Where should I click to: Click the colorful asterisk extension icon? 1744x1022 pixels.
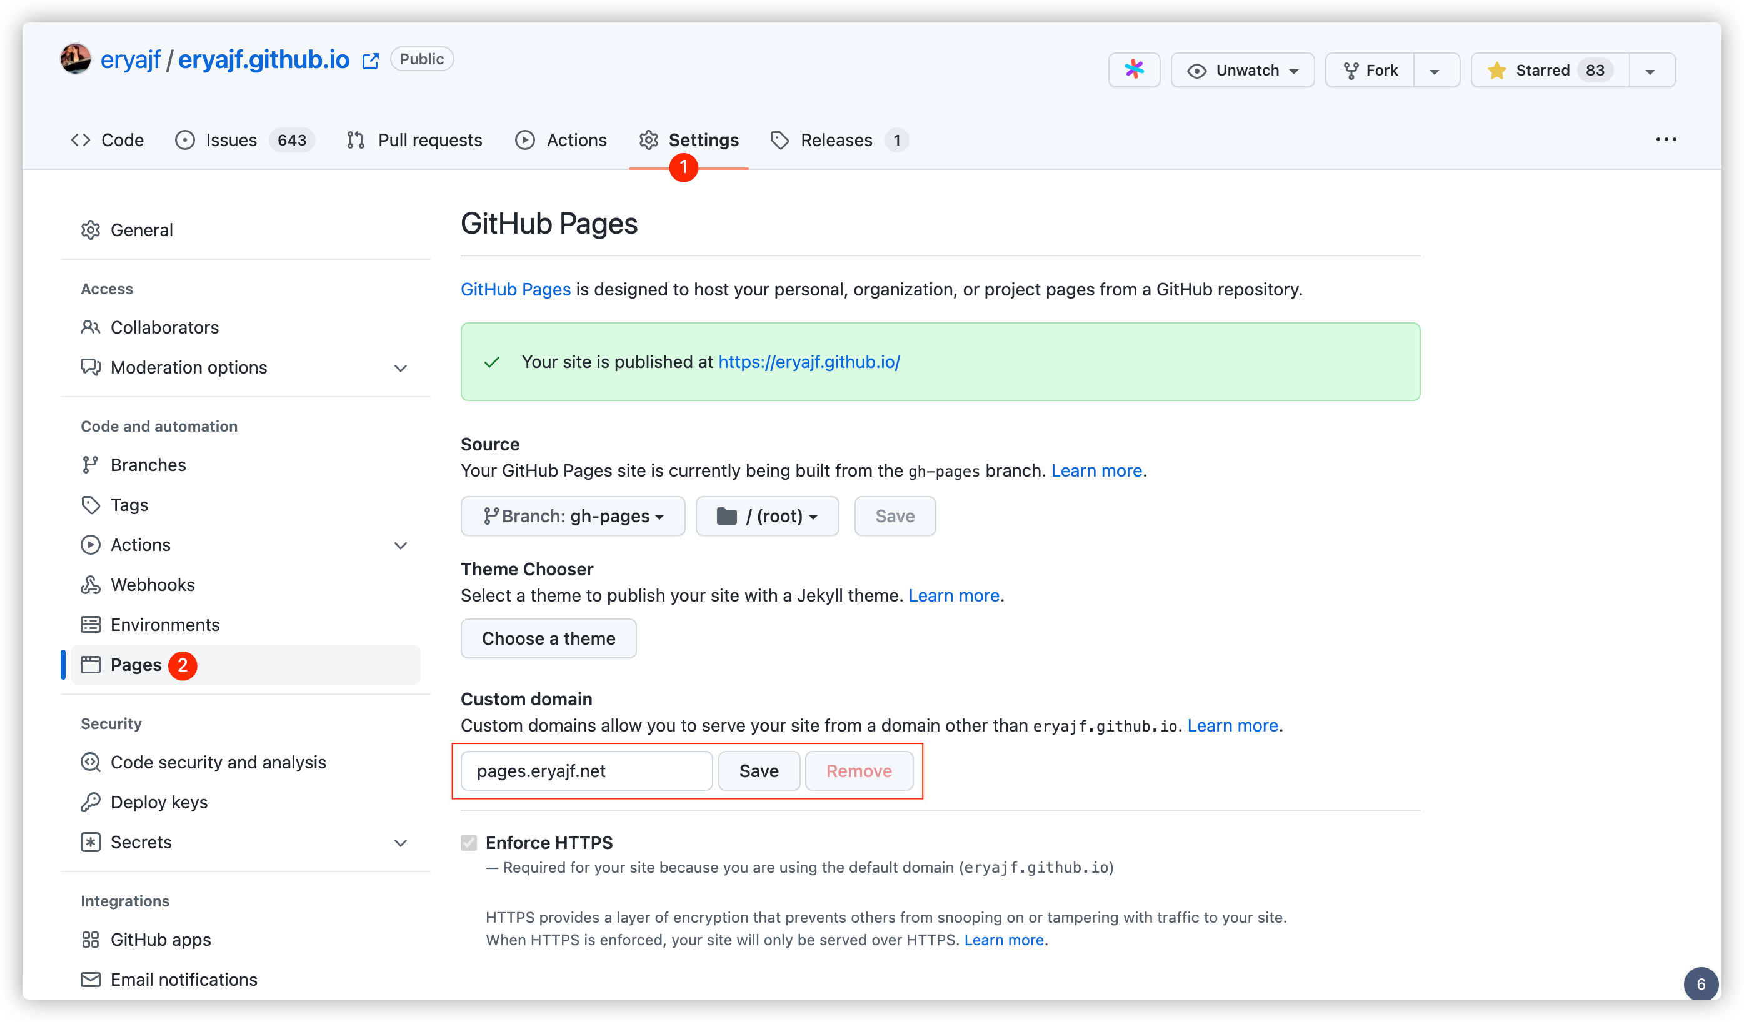pyautogui.click(x=1134, y=70)
